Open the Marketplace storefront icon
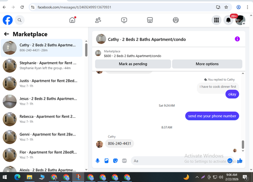 tap(150, 20)
